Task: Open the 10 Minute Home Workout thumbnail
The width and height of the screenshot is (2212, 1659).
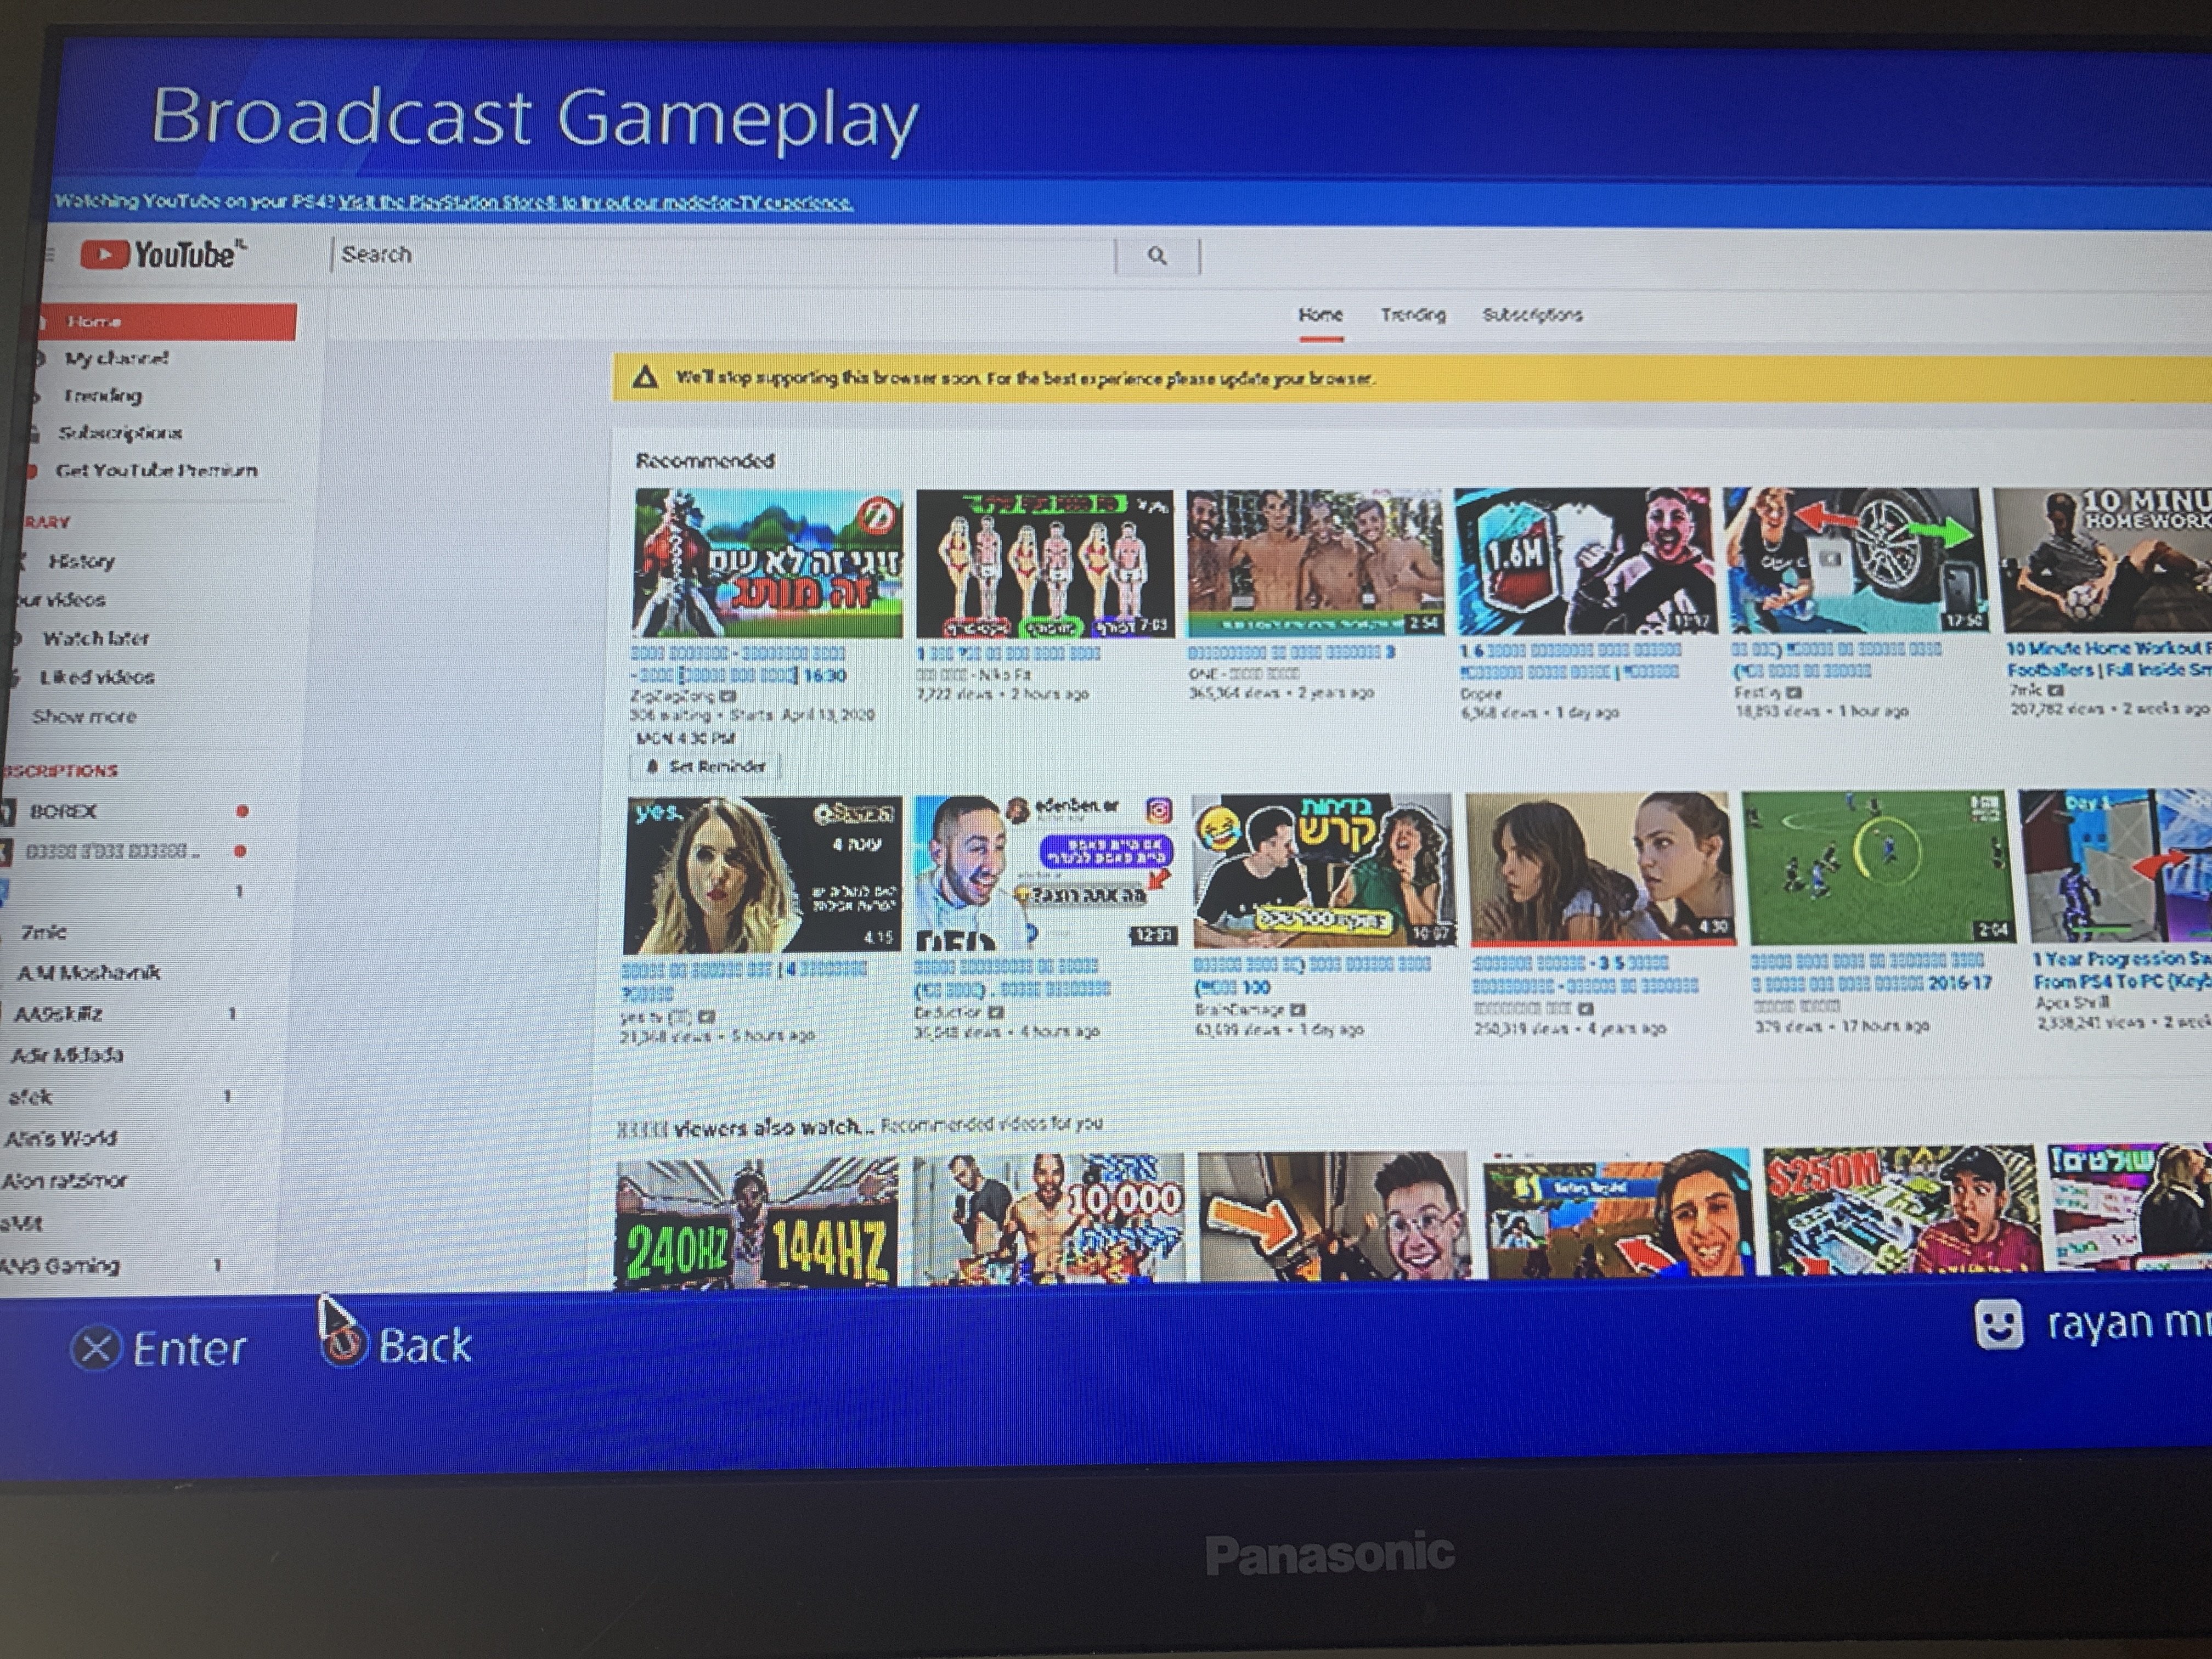Action: point(2102,560)
